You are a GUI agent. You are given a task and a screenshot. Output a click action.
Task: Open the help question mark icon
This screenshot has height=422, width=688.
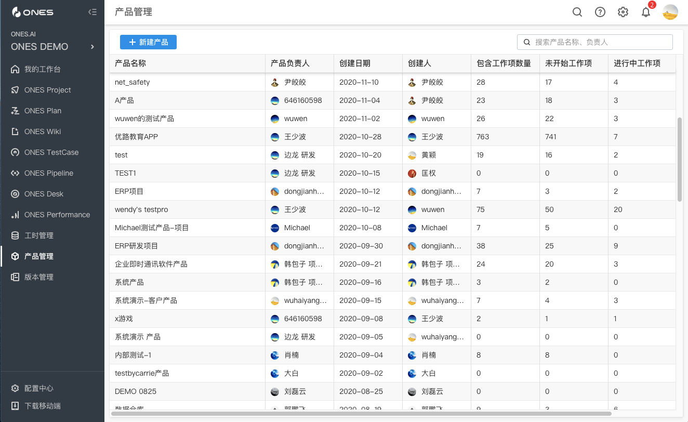(600, 12)
